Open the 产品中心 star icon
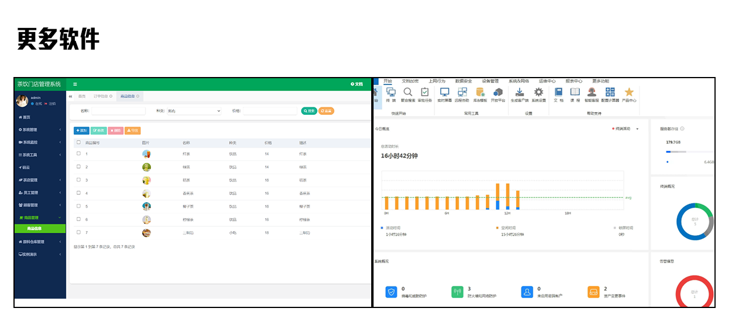The image size is (736, 322). click(x=629, y=93)
